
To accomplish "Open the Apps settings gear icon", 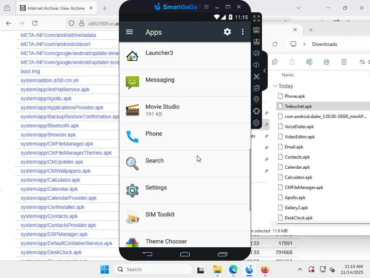I will tap(227, 32).
